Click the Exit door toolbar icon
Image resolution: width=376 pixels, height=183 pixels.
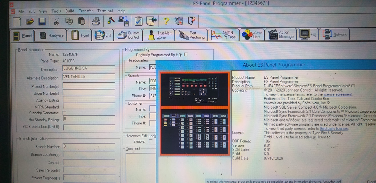pos(191,21)
